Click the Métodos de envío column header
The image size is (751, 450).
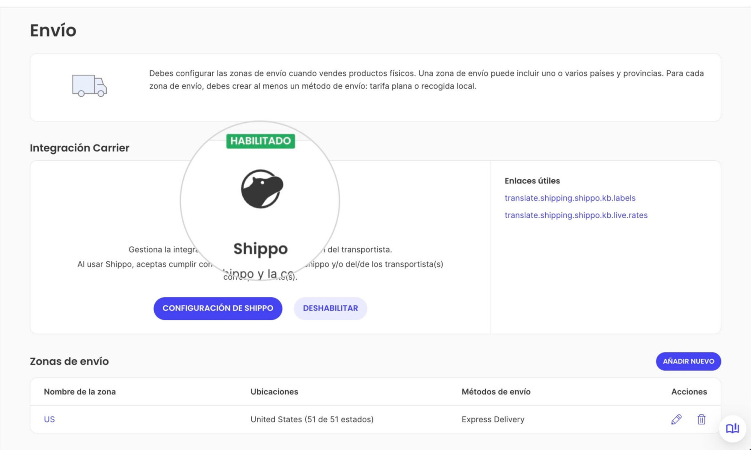click(496, 392)
